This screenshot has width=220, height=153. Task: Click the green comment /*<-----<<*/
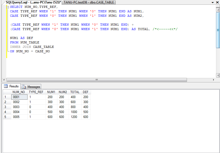pos(165,29)
